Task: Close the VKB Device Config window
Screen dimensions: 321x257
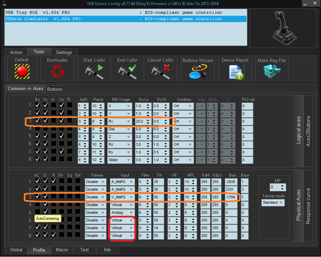Action: tap(315, 3)
